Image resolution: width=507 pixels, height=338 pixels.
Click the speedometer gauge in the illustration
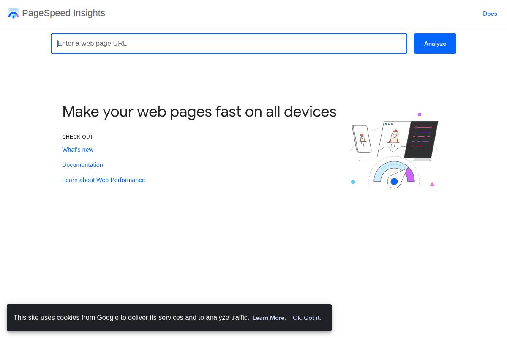(393, 177)
